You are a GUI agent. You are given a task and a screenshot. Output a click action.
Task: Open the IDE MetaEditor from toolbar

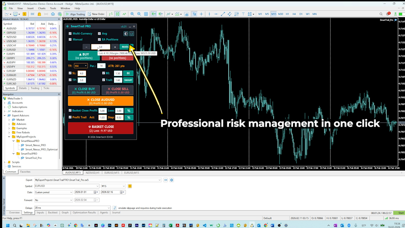(x=32, y=14)
